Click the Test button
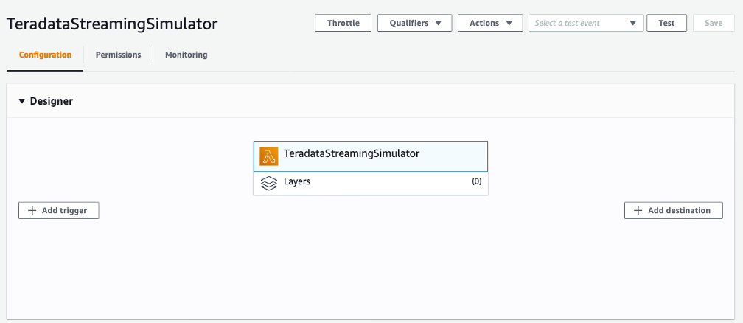 (x=666, y=23)
